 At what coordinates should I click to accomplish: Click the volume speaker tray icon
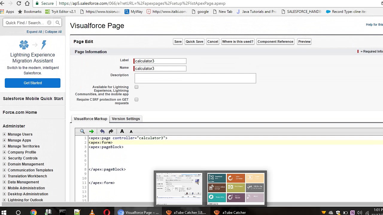[360, 213]
